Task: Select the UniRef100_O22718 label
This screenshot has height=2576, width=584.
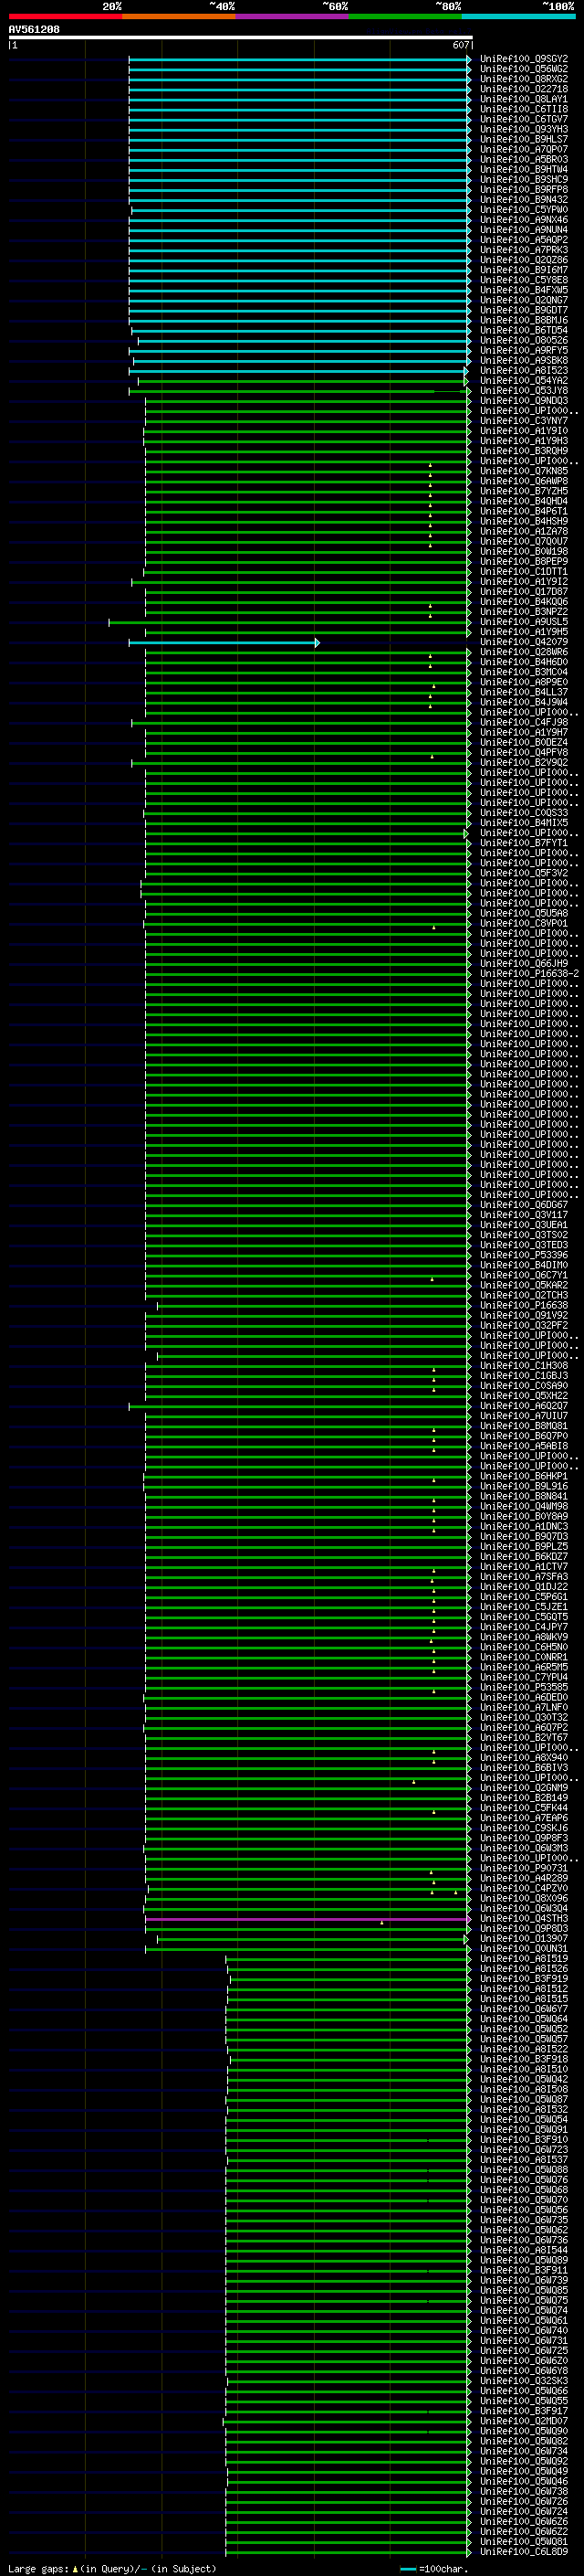Action: [523, 89]
